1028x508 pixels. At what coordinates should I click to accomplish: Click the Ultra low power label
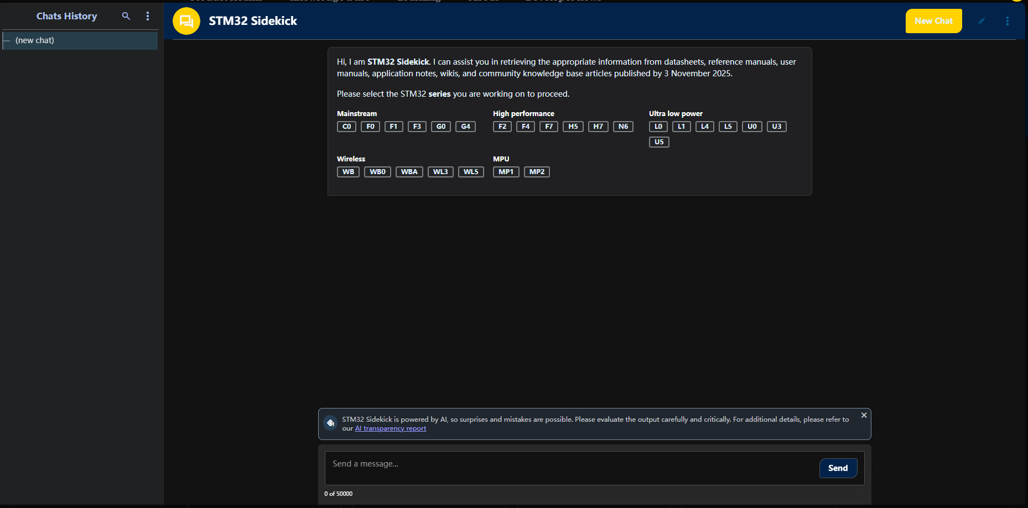[676, 113]
